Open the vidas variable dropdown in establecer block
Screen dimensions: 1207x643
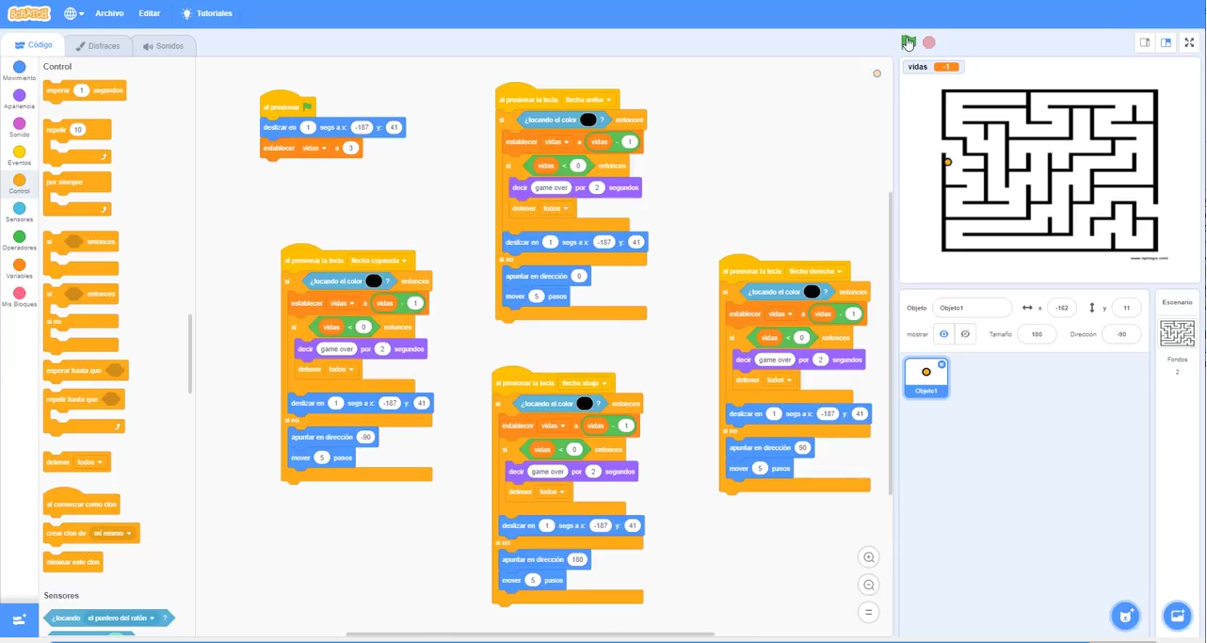click(556, 141)
